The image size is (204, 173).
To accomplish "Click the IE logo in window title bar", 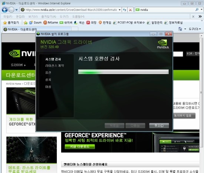I will pyautogui.click(x=3, y=3).
